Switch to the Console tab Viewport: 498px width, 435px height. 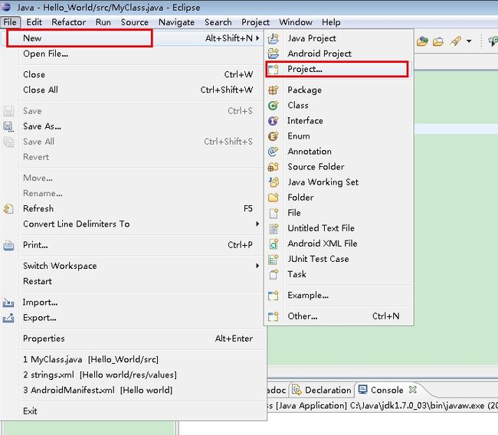coord(387,391)
